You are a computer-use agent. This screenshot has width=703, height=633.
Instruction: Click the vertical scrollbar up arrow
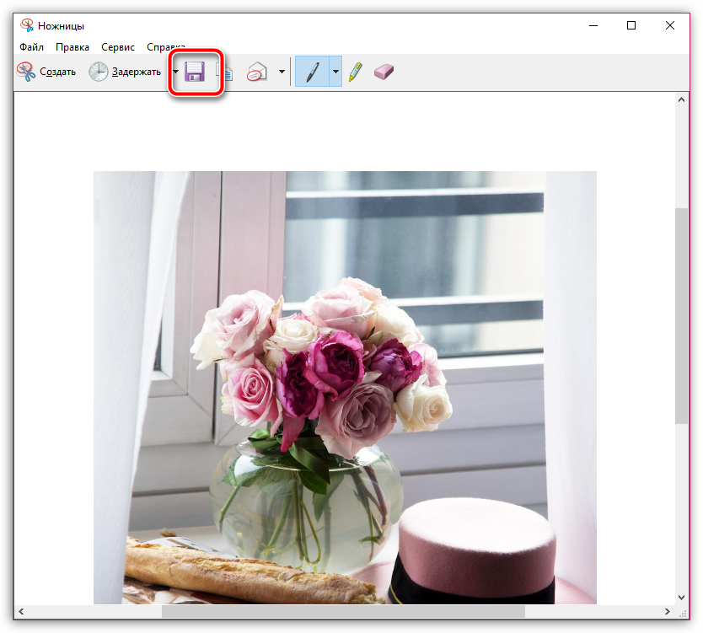681,100
